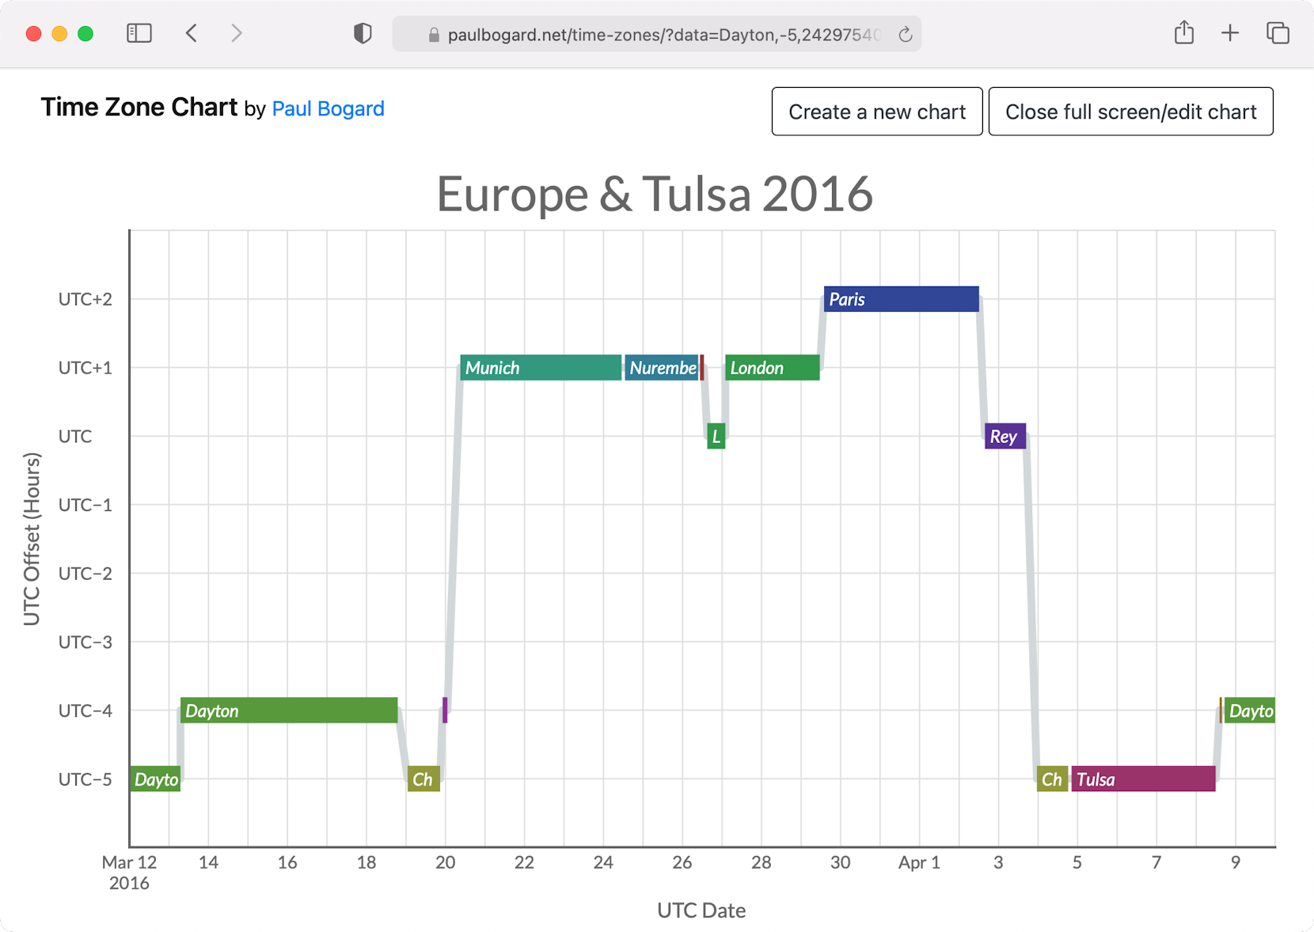Image resolution: width=1314 pixels, height=932 pixels.
Task: Select the long Dayton bar at UTC−4
Action: click(x=289, y=710)
